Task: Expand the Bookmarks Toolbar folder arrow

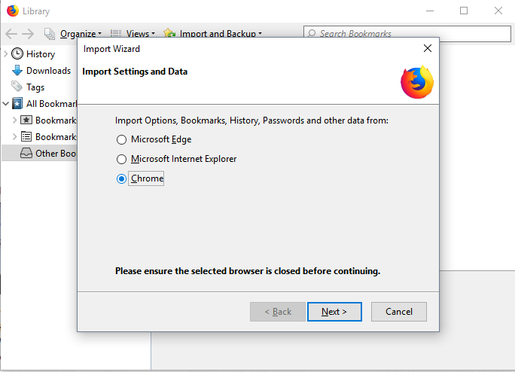Action: pos(14,120)
